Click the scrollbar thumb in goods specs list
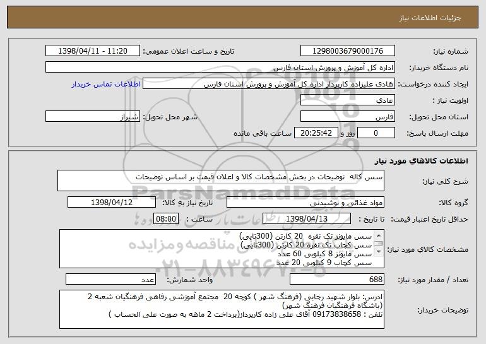The image size is (486, 344). click(379, 243)
